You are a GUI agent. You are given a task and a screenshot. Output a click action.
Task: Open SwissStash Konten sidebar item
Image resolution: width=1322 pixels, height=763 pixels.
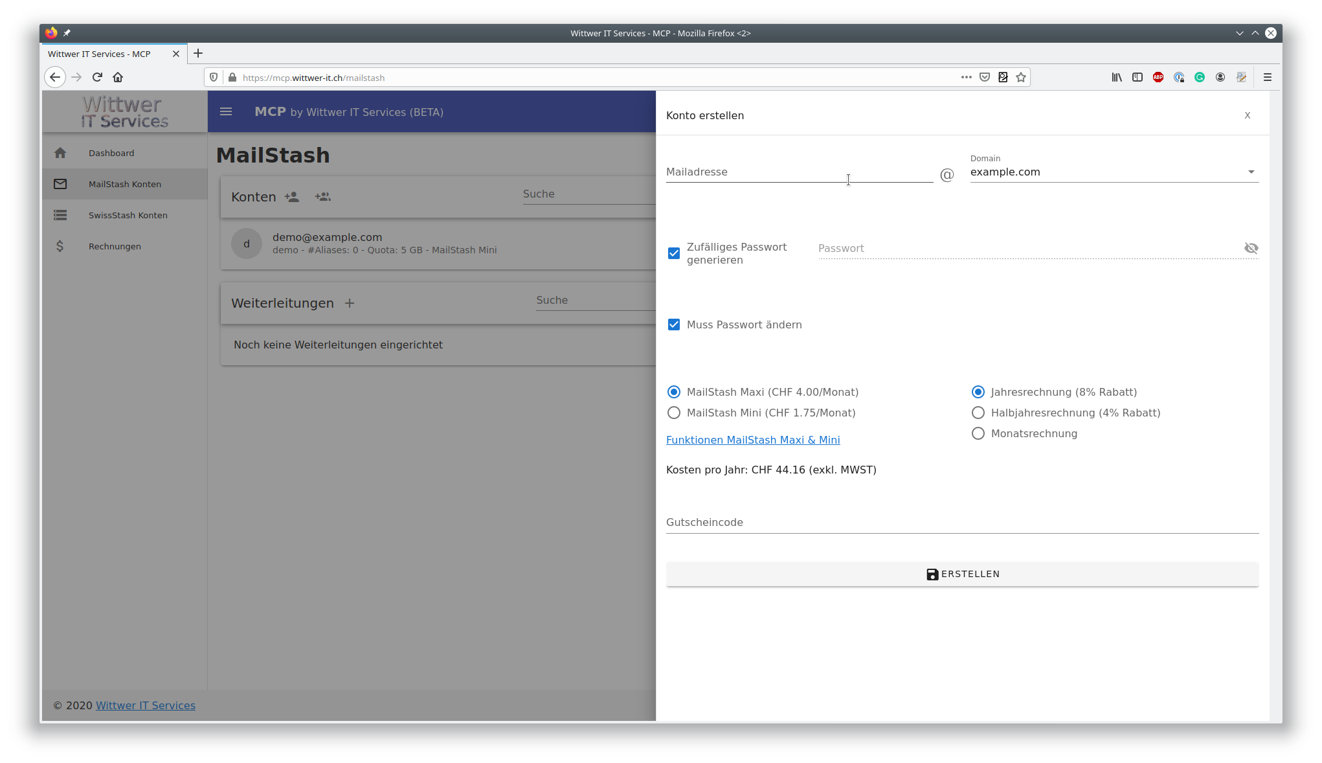click(x=125, y=215)
